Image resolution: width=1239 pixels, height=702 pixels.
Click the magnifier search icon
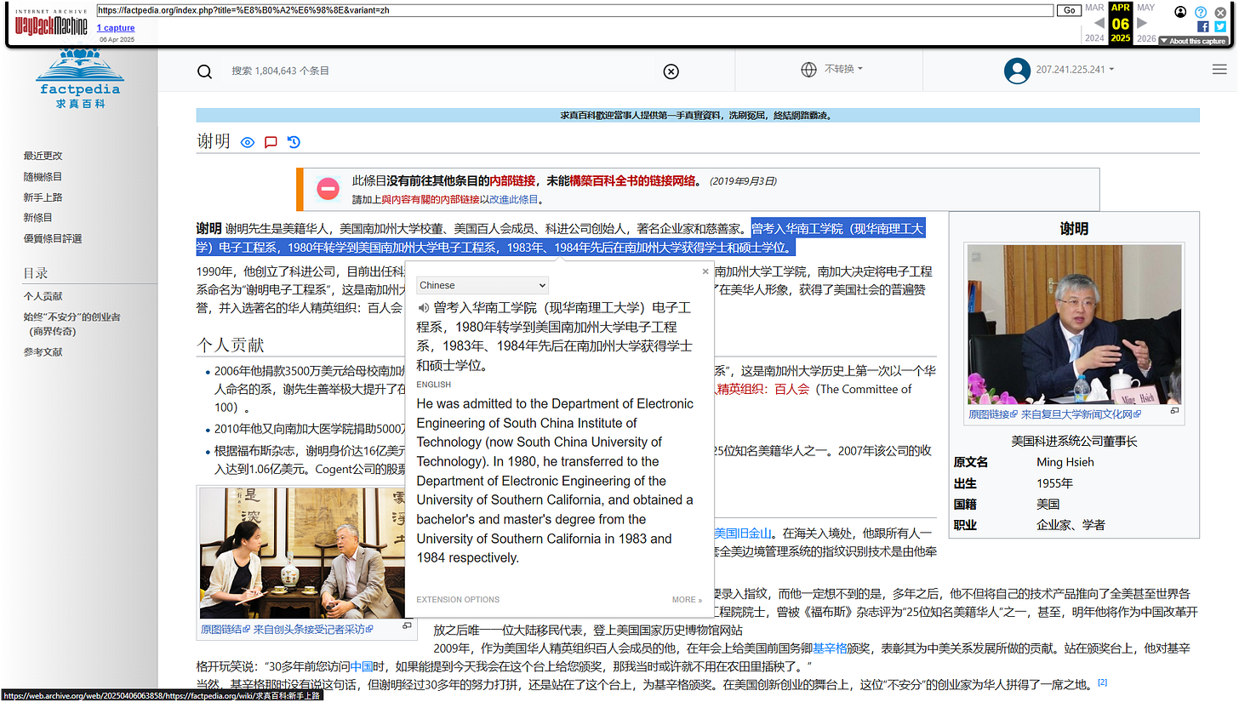pyautogui.click(x=204, y=71)
